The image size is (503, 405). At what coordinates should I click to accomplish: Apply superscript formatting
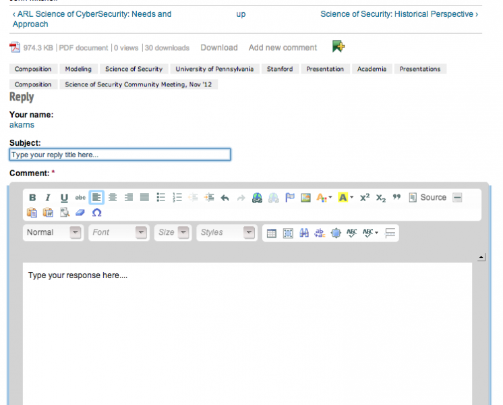tap(365, 198)
